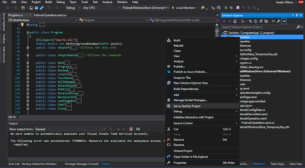Start debugging with the green play icon
The image size is (305, 168).
[173, 8]
